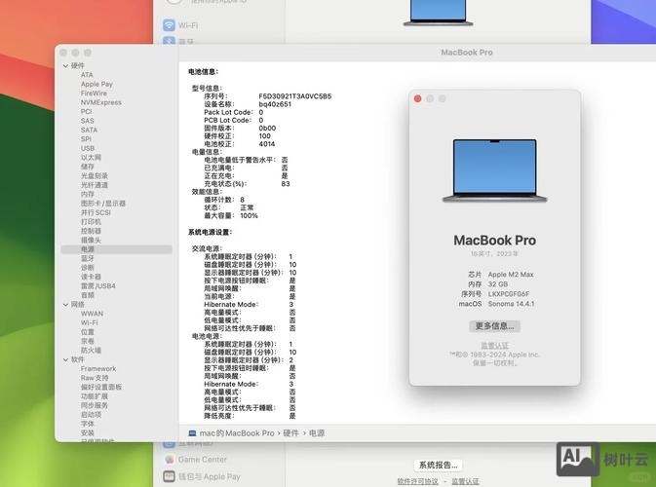The height and width of the screenshot is (487, 656).
Task: Select 宗卷 under 网络
Action: click(88, 341)
